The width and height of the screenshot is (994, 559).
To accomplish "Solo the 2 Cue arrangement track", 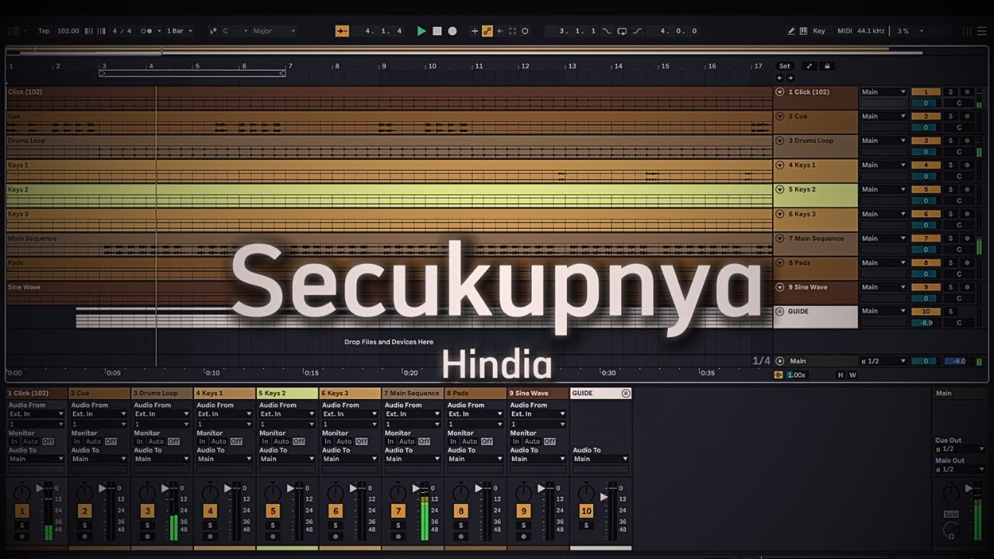I will click(x=950, y=116).
